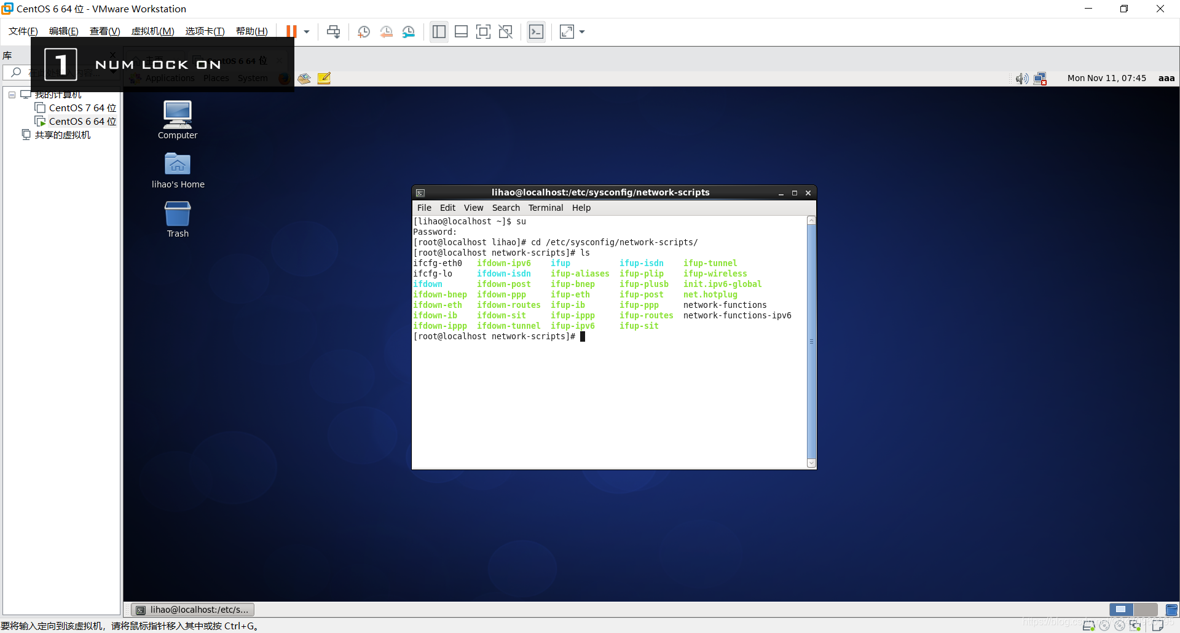Open the terminal File menu
Image resolution: width=1180 pixels, height=633 pixels.
424,208
